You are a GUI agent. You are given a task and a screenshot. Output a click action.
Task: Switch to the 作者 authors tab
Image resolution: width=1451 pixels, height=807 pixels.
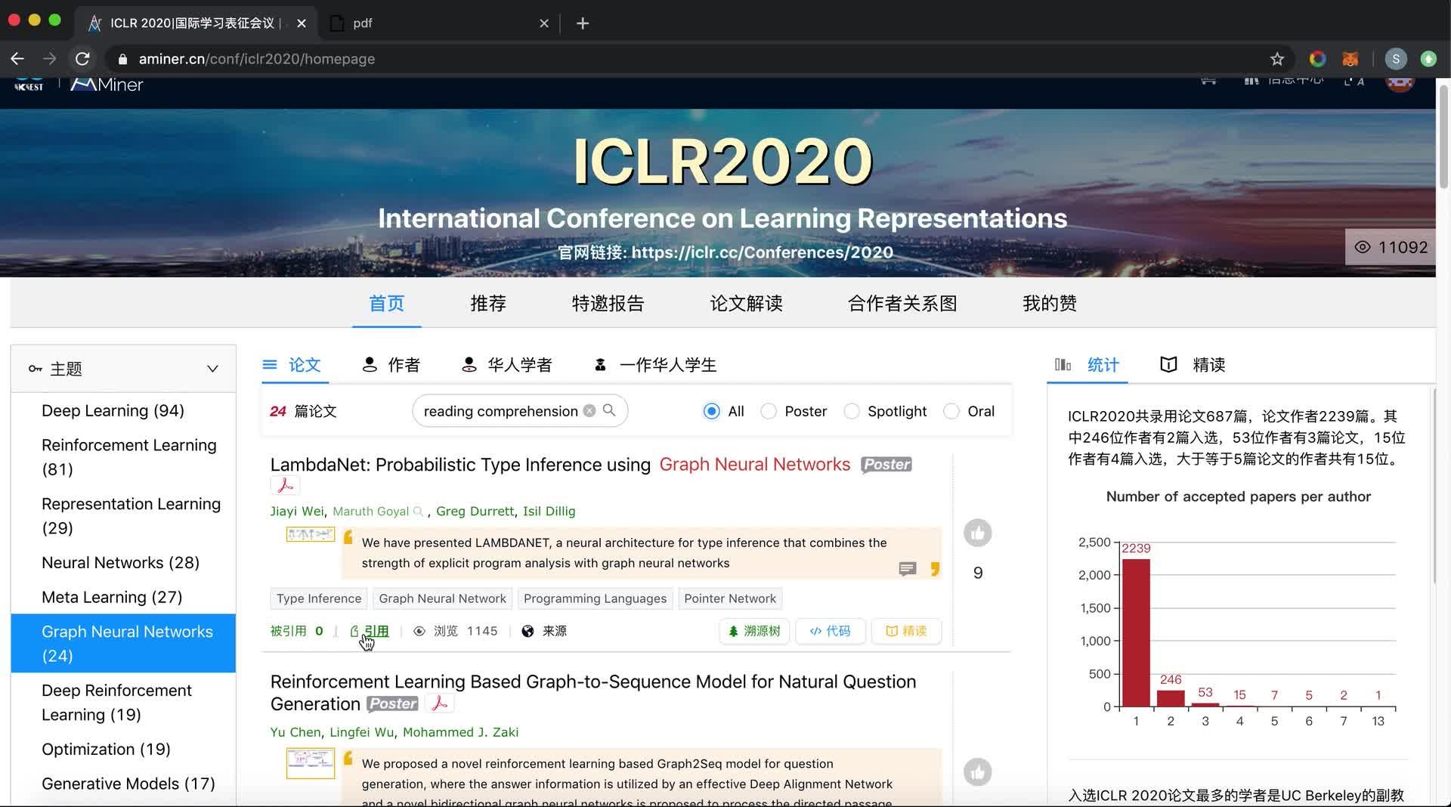(391, 364)
